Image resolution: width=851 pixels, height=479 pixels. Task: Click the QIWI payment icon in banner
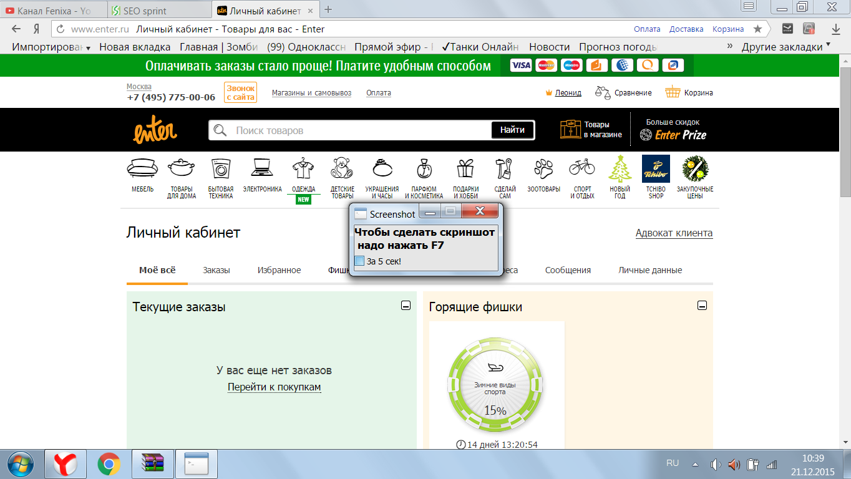click(648, 65)
